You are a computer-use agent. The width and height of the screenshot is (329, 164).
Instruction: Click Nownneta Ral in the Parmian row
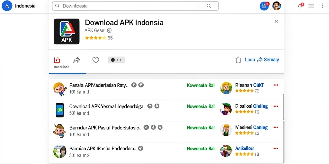[x=200, y=149]
